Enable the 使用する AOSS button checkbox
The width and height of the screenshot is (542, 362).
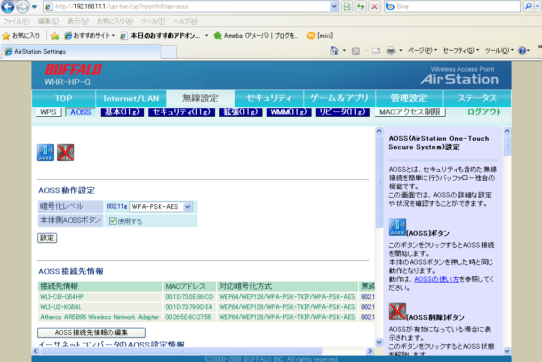click(113, 221)
